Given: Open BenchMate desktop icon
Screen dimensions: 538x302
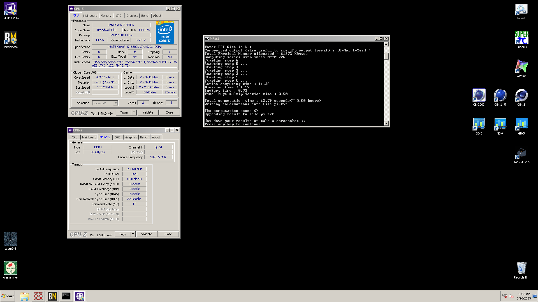Looking at the screenshot, I should pyautogui.click(x=10, y=40).
